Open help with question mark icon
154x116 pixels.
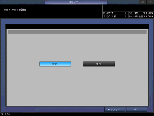[150, 2]
